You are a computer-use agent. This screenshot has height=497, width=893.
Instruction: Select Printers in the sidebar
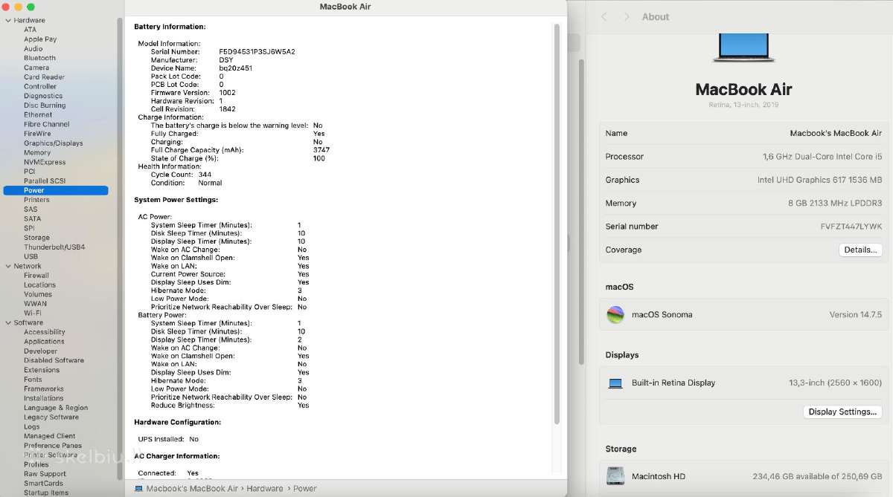tap(36, 200)
